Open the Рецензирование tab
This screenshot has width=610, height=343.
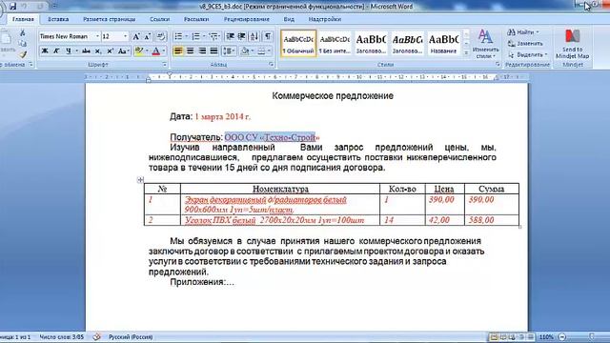(246, 19)
